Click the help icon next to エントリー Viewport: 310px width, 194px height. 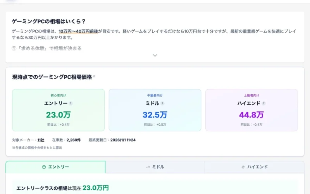[71, 103]
